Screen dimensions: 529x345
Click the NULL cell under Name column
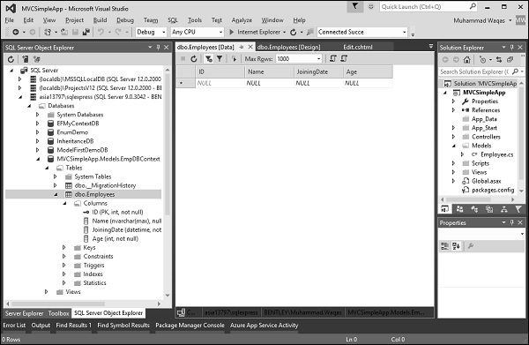(x=269, y=83)
